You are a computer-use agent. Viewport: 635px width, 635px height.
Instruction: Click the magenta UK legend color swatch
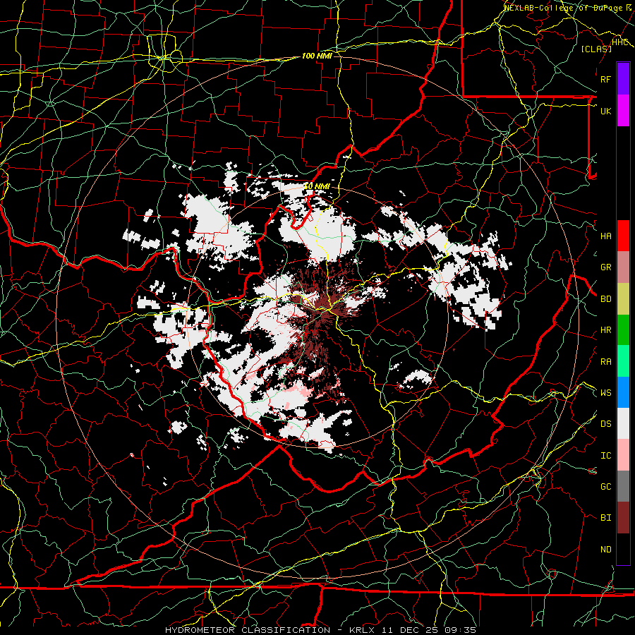(623, 111)
